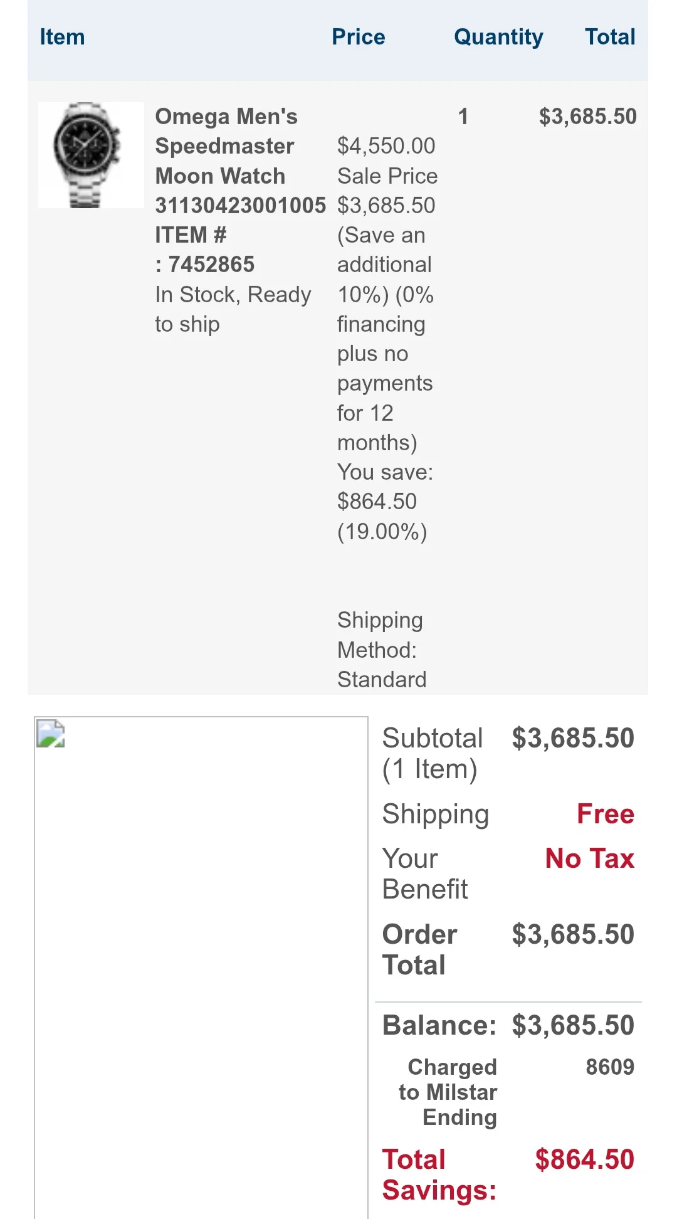The width and height of the screenshot is (677, 1219).
Task: Click the Order Total label
Action: coord(419,949)
